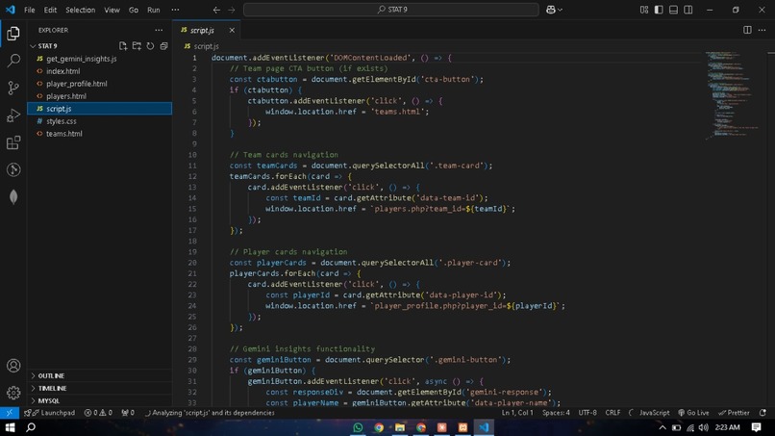Open the View menu

click(112, 10)
